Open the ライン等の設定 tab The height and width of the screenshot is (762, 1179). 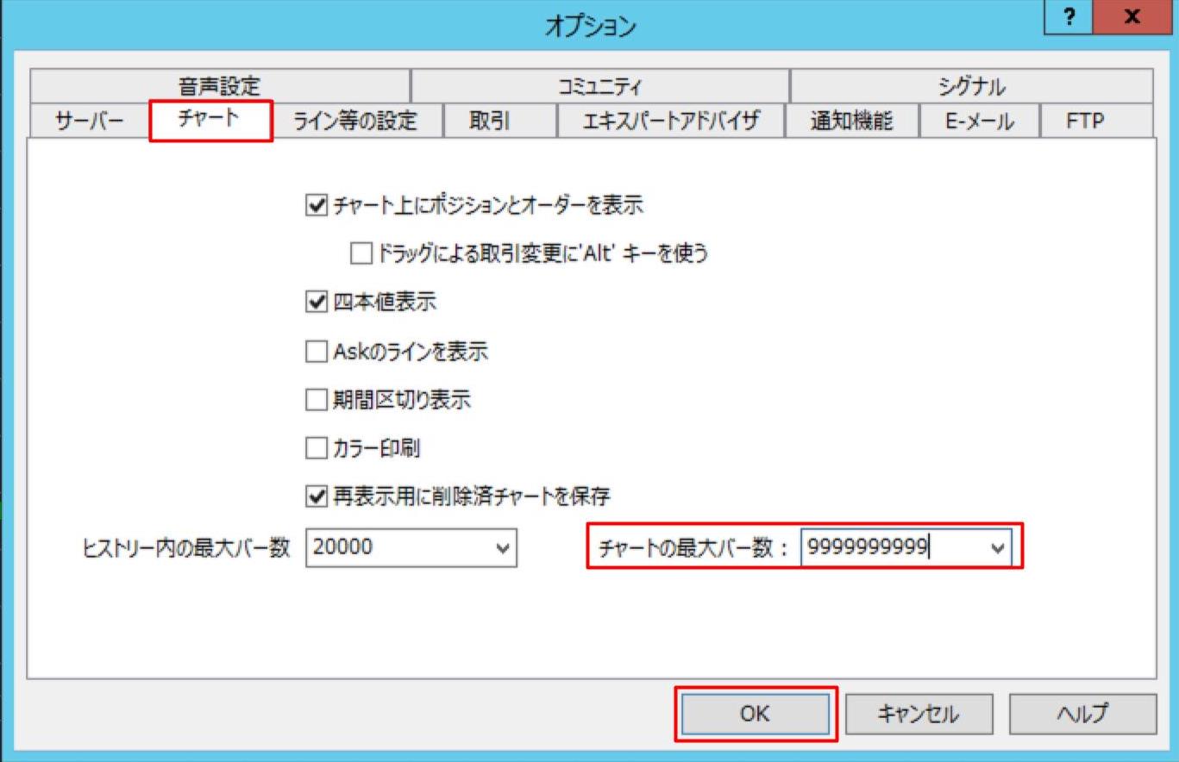[355, 122]
